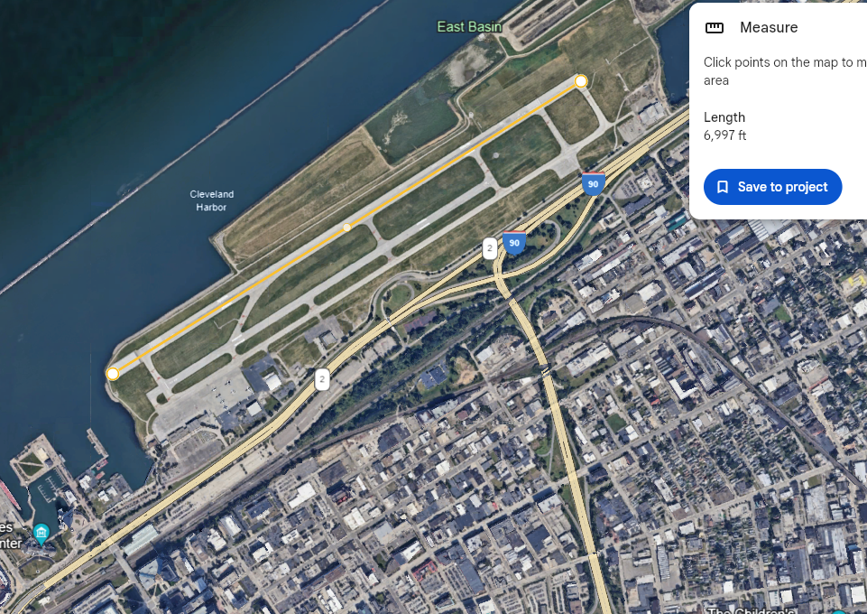Screen dimensions: 867x614
Task: Click the Save to project button
Action: tap(772, 187)
